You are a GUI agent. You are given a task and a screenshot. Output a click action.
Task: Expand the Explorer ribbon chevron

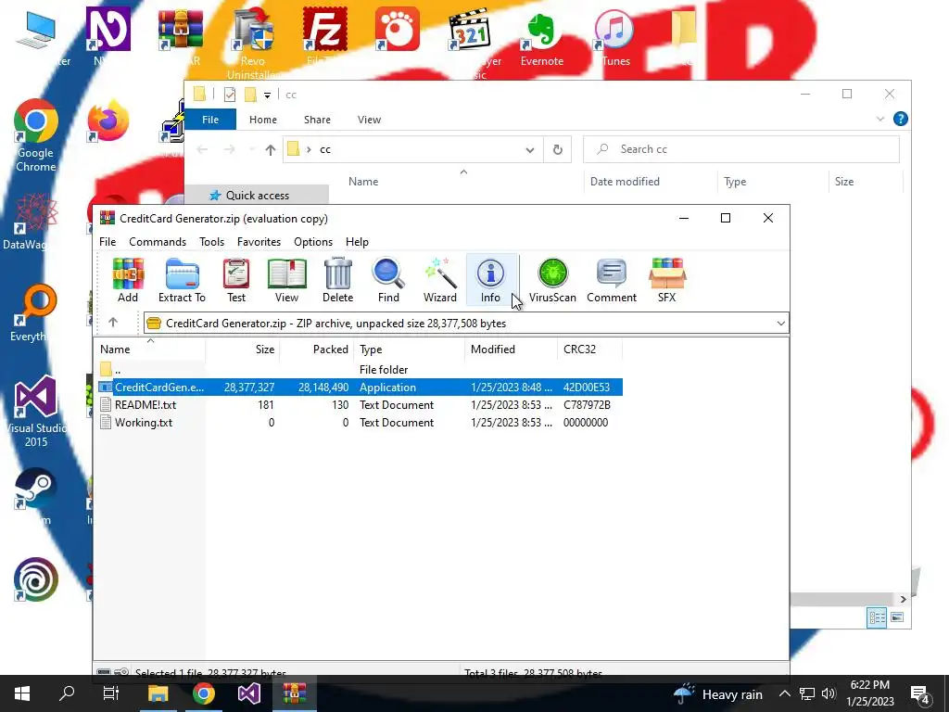coord(880,120)
